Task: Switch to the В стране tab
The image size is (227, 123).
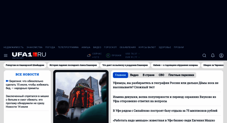Action: point(148,75)
